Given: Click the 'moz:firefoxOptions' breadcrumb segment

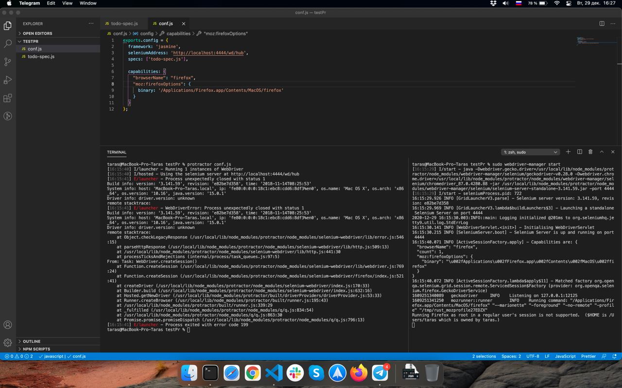Looking at the screenshot, I should click(225, 34).
